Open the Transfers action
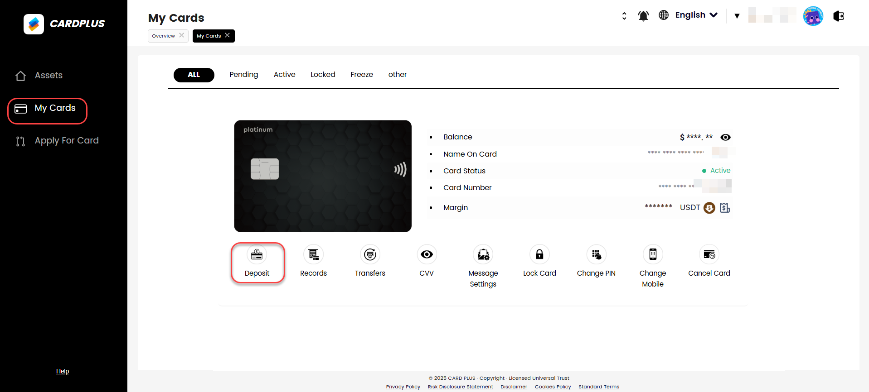 pyautogui.click(x=370, y=255)
